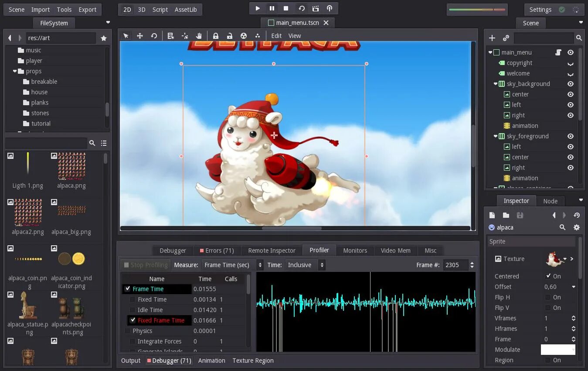Viewport: 588px width, 371px height.
Task: Toggle visibility of main_menu node
Action: pyautogui.click(x=570, y=52)
